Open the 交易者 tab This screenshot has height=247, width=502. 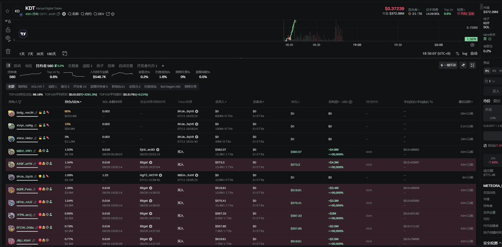click(73, 66)
